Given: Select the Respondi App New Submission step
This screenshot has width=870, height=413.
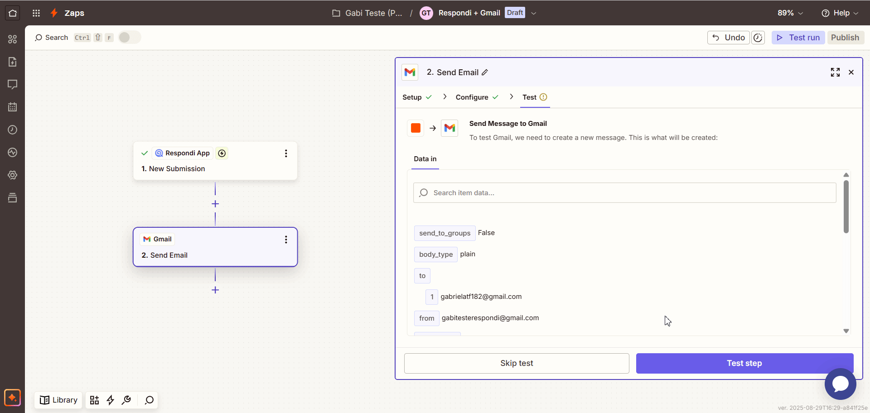Looking at the screenshot, I should pos(215,161).
